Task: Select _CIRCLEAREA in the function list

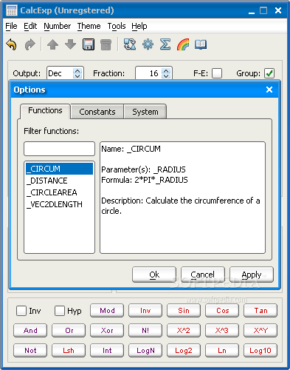Action: [x=59, y=192]
